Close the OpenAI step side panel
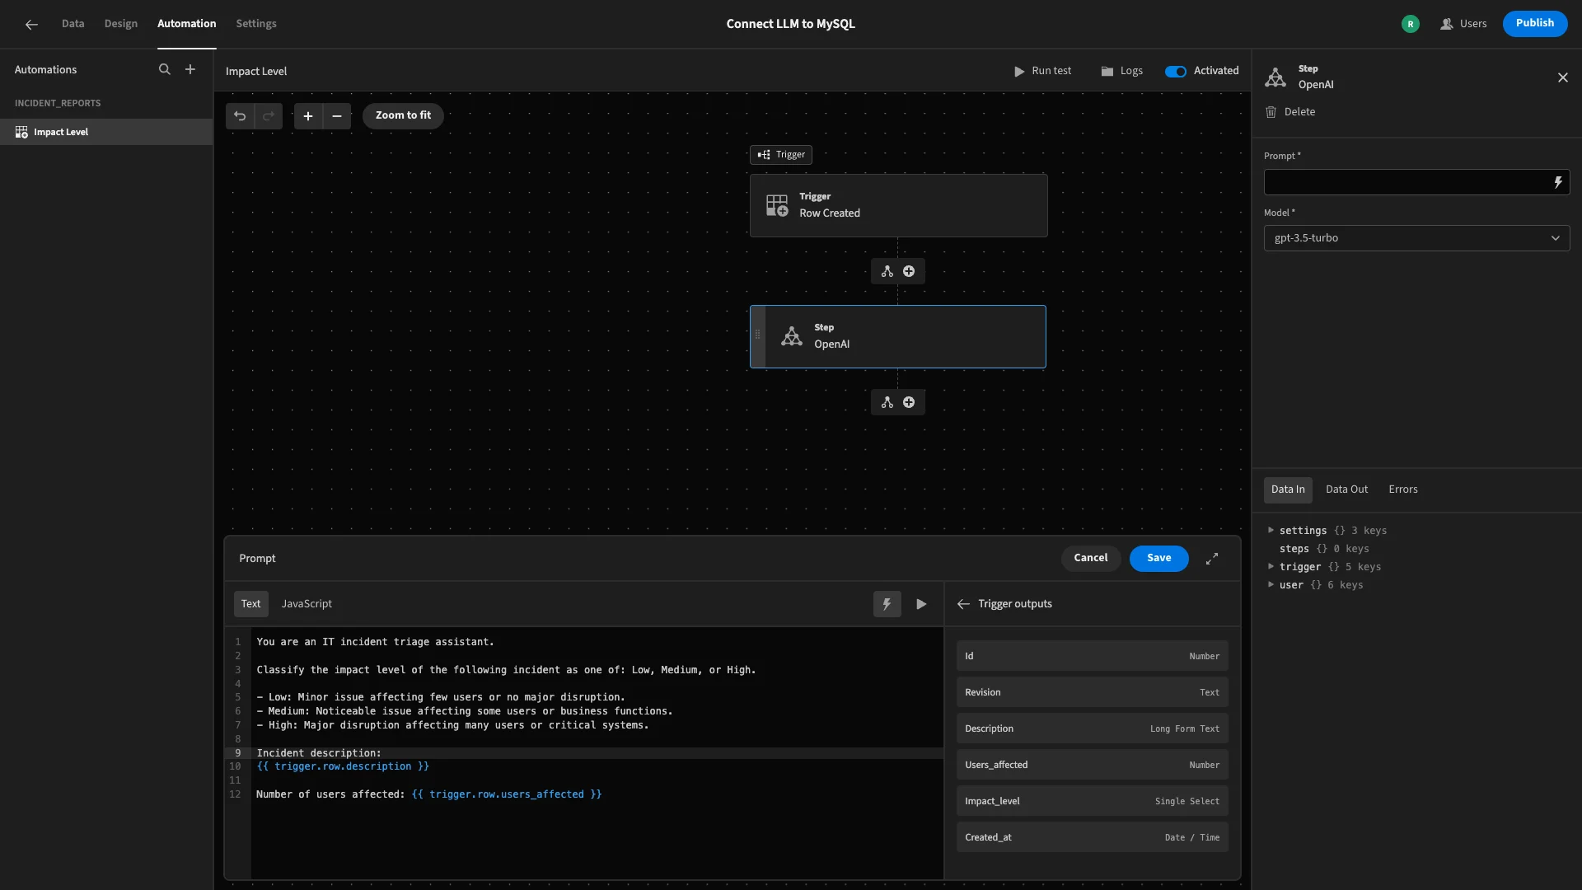The image size is (1582, 890). click(1563, 77)
